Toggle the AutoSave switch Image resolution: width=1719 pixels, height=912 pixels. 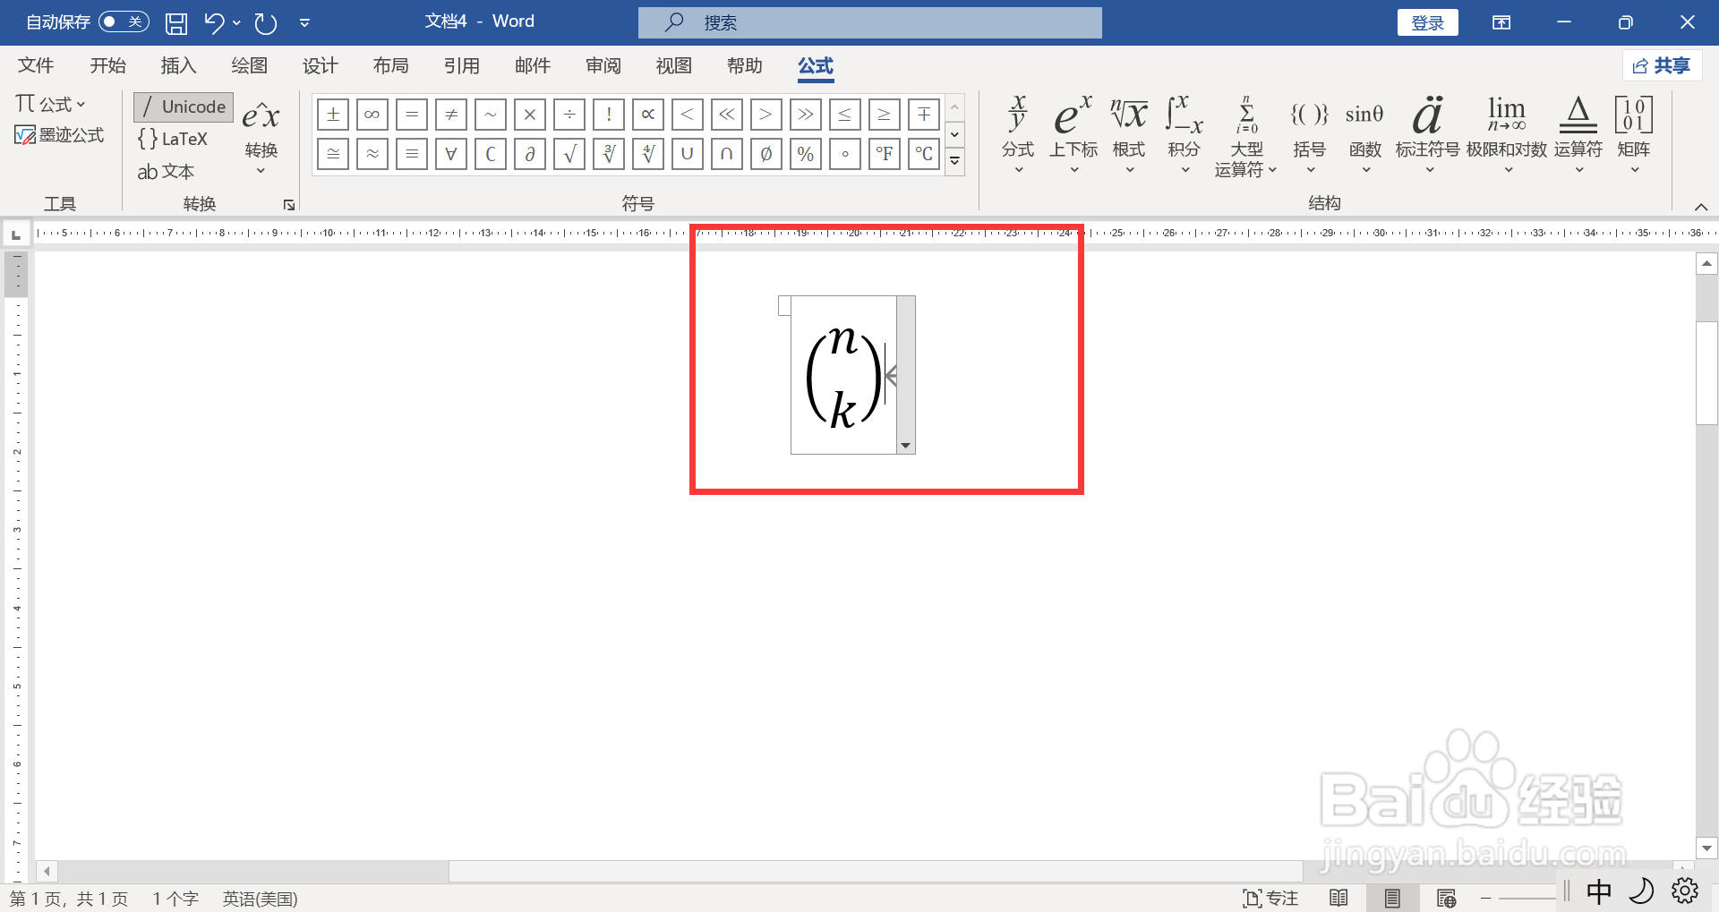124,21
